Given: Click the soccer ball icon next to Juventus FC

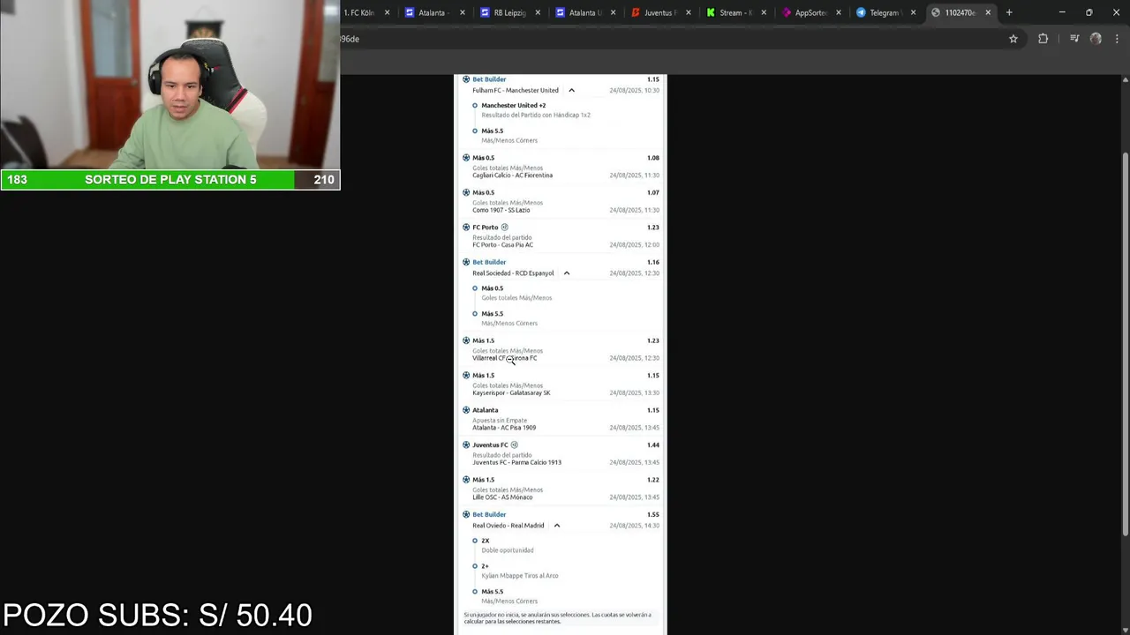Looking at the screenshot, I should click(466, 445).
